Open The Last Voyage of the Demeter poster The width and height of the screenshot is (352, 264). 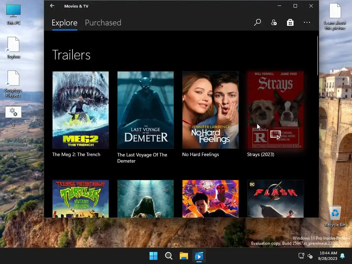tap(145, 110)
